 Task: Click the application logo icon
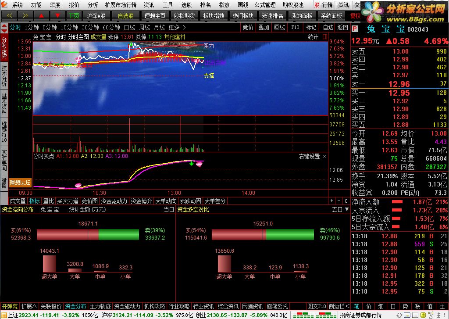tap(4, 5)
